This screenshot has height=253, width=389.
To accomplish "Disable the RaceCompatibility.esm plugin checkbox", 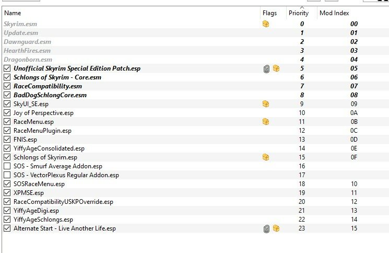I will pyautogui.click(x=7, y=86).
